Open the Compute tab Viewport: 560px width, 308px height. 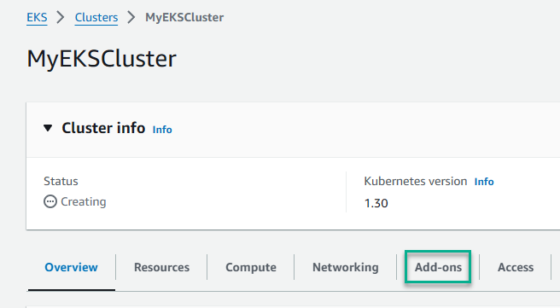(x=251, y=267)
